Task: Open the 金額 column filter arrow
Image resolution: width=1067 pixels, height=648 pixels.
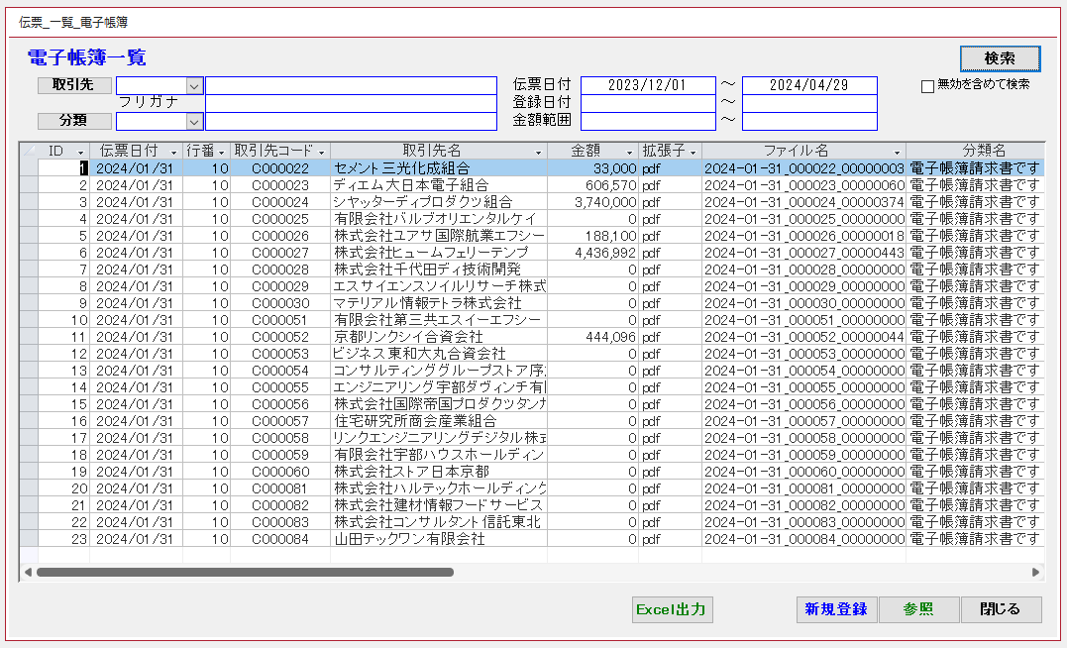Action: (x=629, y=152)
